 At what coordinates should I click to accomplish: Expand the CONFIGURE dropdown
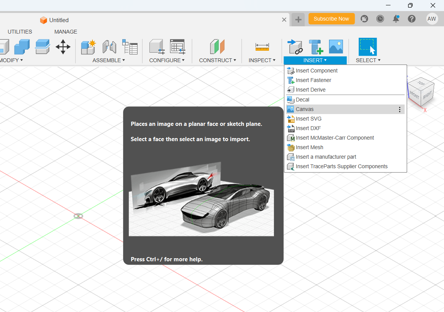167,60
